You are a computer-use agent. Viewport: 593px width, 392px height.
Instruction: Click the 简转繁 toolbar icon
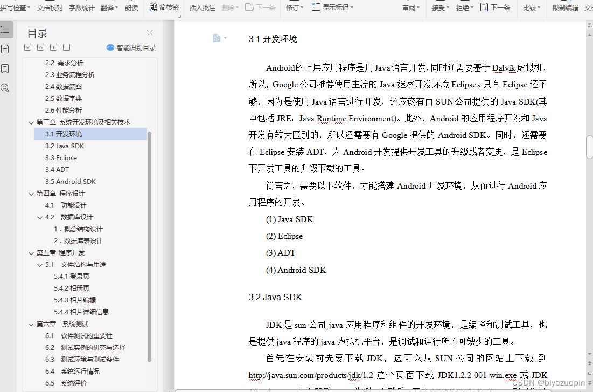(x=153, y=7)
